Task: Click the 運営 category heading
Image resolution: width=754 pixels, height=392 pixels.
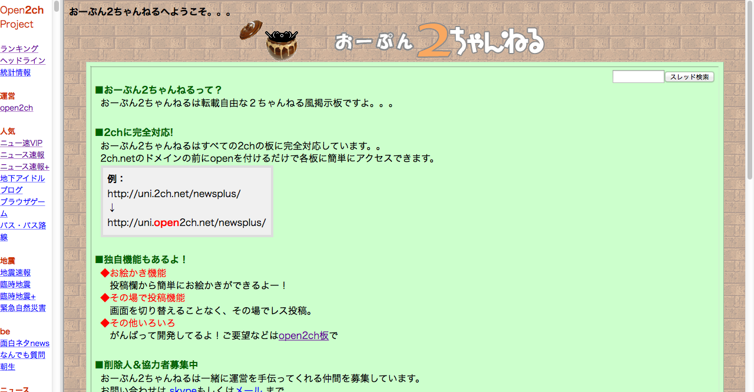Action: point(8,96)
